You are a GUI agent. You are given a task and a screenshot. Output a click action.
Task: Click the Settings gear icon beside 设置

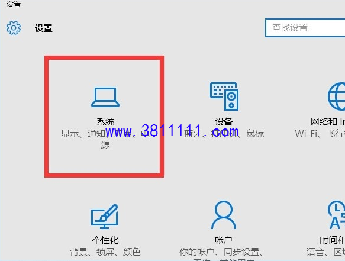[14, 28]
